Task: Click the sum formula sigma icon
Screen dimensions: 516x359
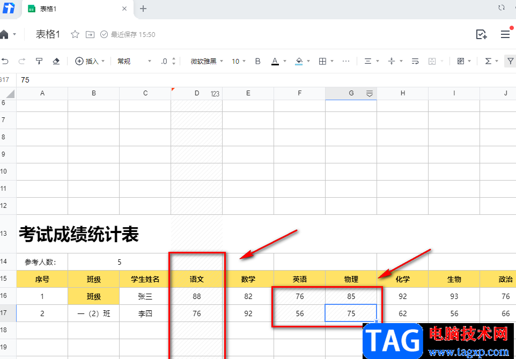Action: [x=488, y=61]
